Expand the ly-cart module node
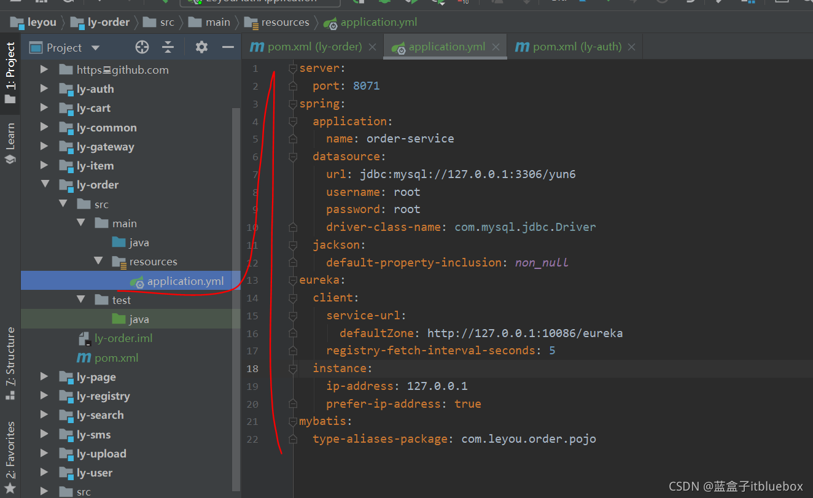This screenshot has width=813, height=498. pyautogui.click(x=44, y=108)
